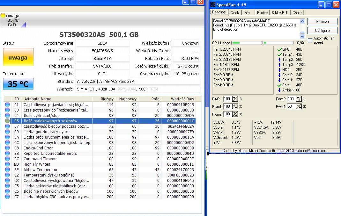Viewport: 341px width, 216px height.
Task: Select the 'Command Timeout' attribute row
Action: click(100, 159)
